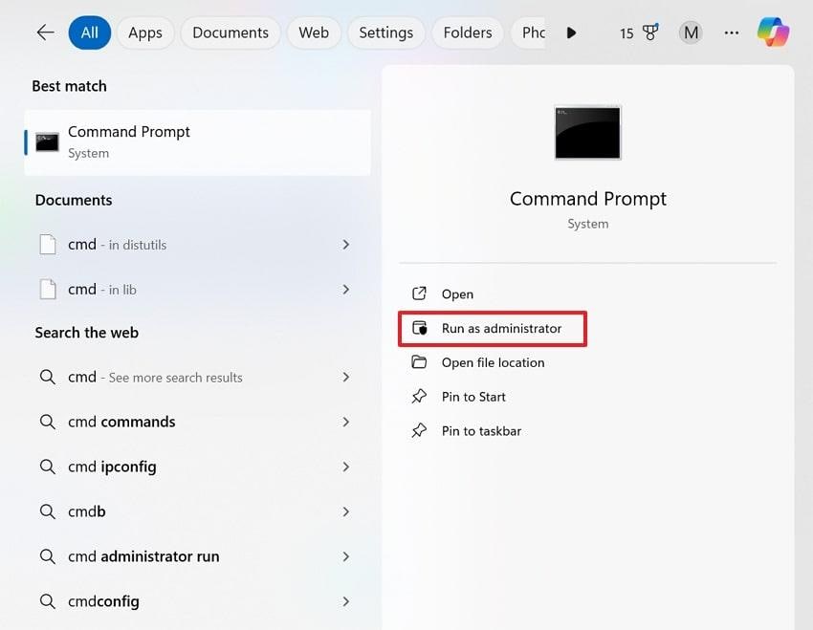Open Command Prompt best match result
This screenshot has height=630, width=813.
pos(198,142)
